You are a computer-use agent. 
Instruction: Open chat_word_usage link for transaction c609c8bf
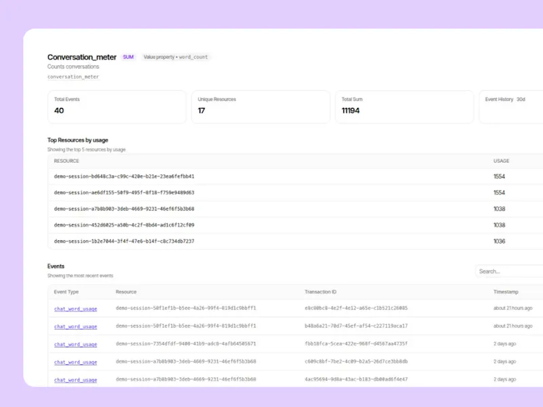75,362
